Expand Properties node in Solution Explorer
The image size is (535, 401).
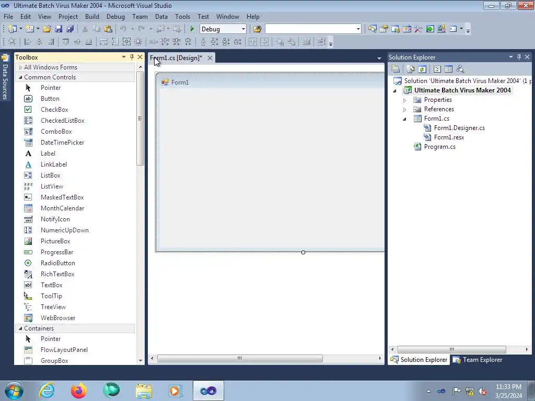click(405, 100)
